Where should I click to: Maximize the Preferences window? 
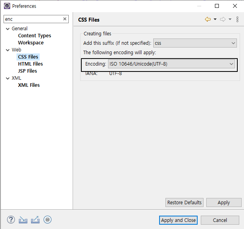(x=217, y=6)
